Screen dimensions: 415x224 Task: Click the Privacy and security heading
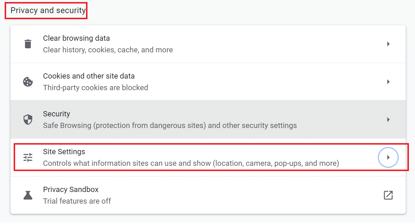48,10
